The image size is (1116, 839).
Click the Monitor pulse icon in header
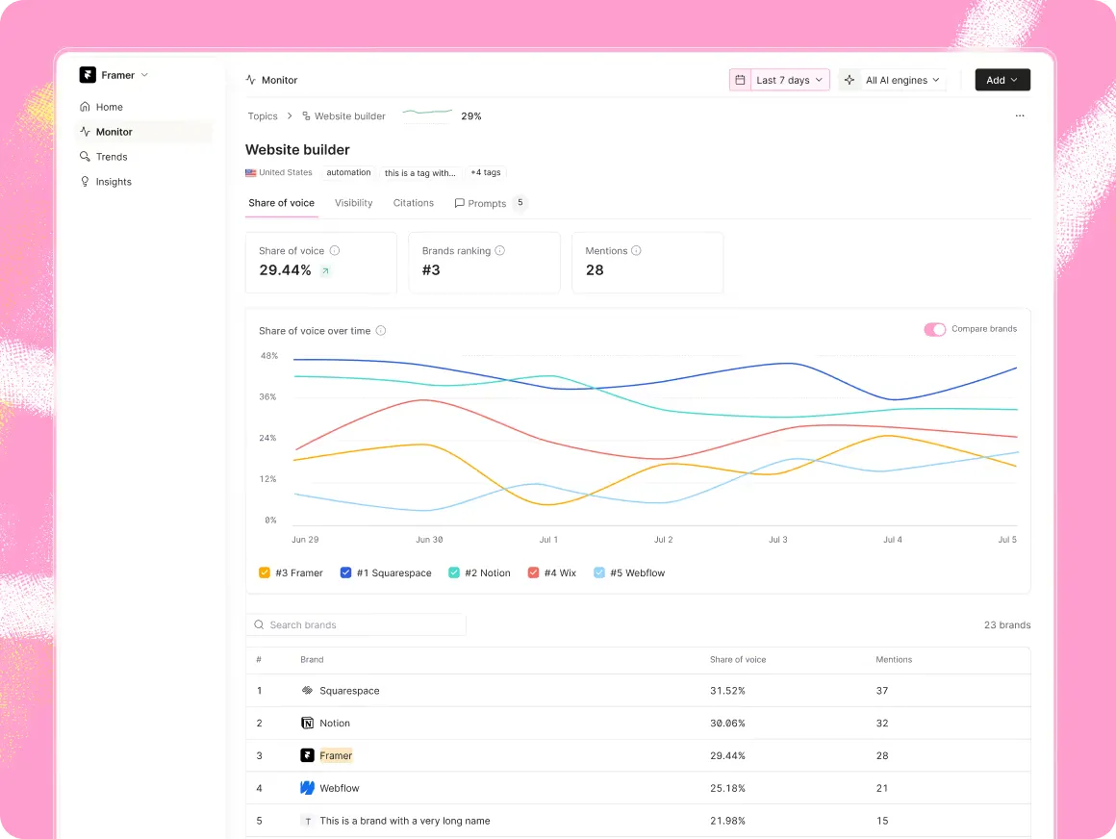click(250, 80)
